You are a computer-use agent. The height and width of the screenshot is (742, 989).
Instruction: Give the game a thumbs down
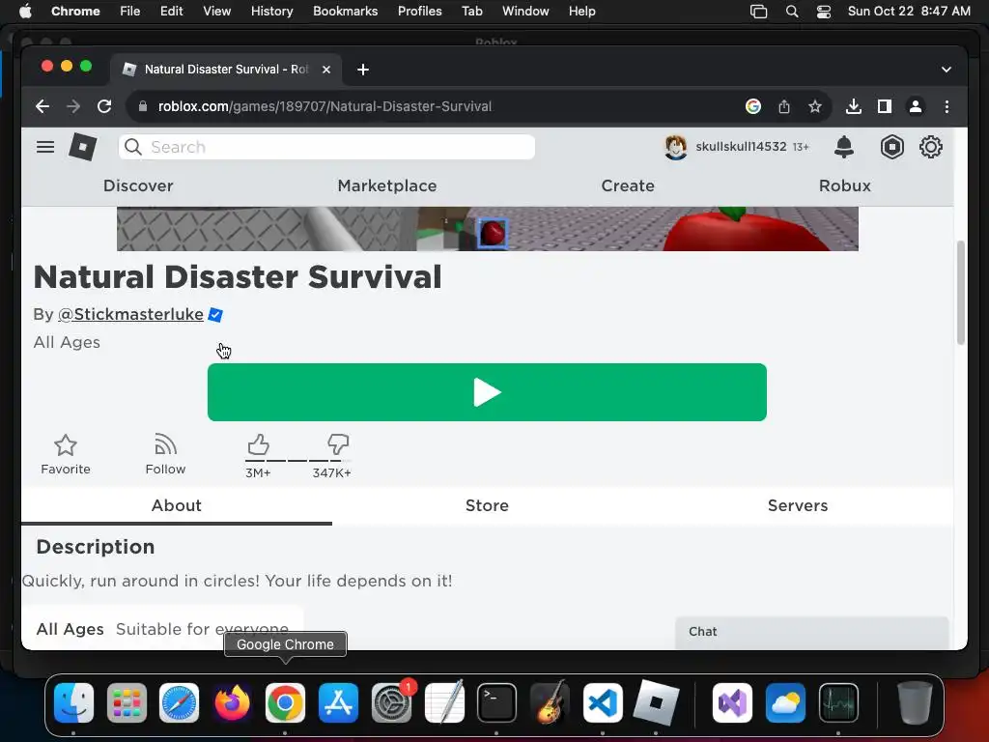(338, 444)
